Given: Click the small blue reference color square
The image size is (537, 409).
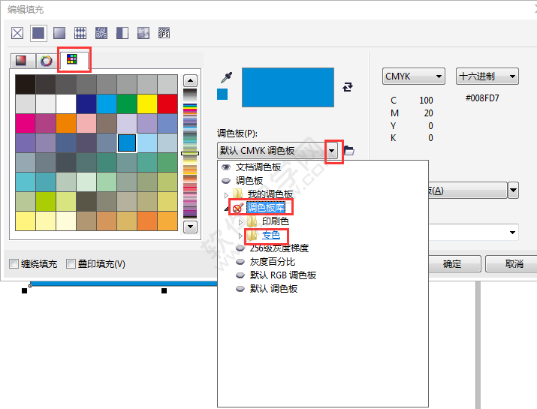Looking at the screenshot, I should click(x=222, y=94).
